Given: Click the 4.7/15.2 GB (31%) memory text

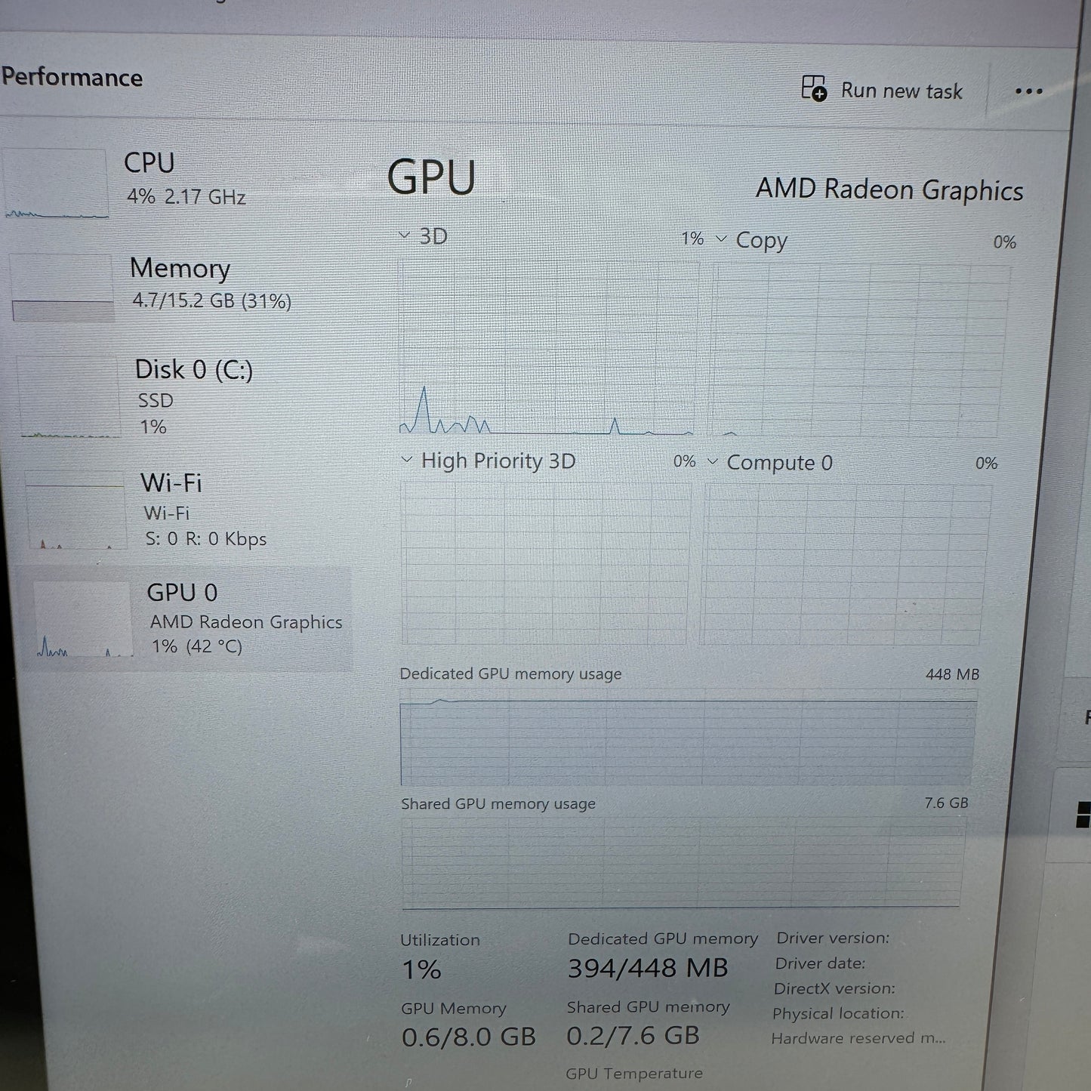Looking at the screenshot, I should point(211,300).
